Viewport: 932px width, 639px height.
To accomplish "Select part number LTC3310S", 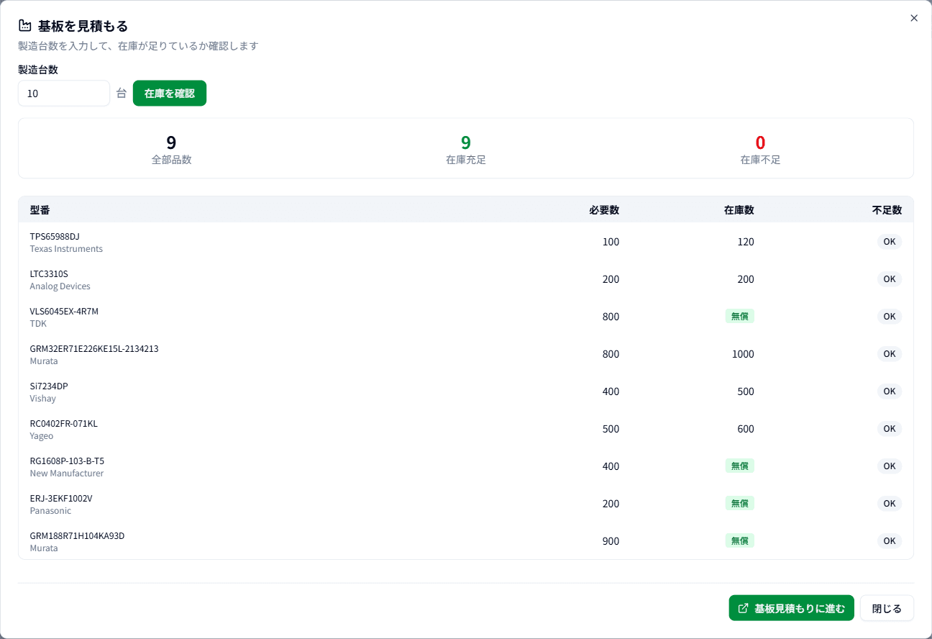I will pyautogui.click(x=49, y=273).
